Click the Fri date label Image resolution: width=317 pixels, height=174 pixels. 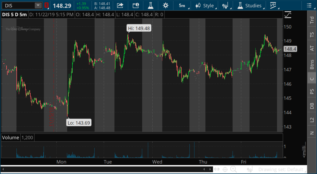244,162
